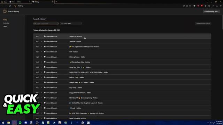Click the Roblox favicon in KAT row
This screenshot has width=223, height=125.
pyautogui.click(x=45, y=52)
